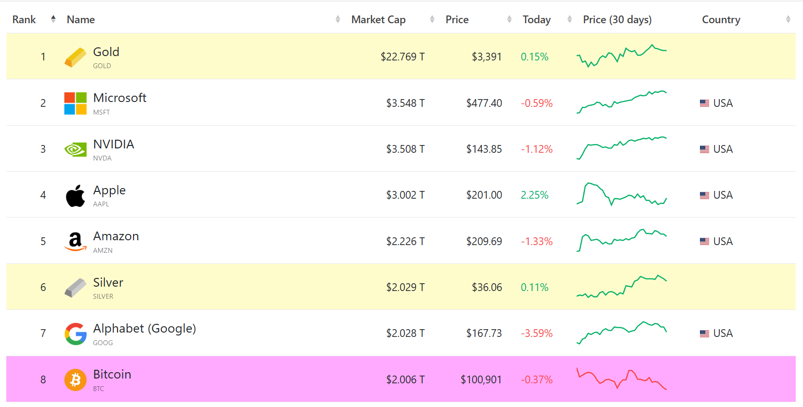Screen dimensions: 803x407
Task: Open the Amazon company link
Action: [116, 236]
